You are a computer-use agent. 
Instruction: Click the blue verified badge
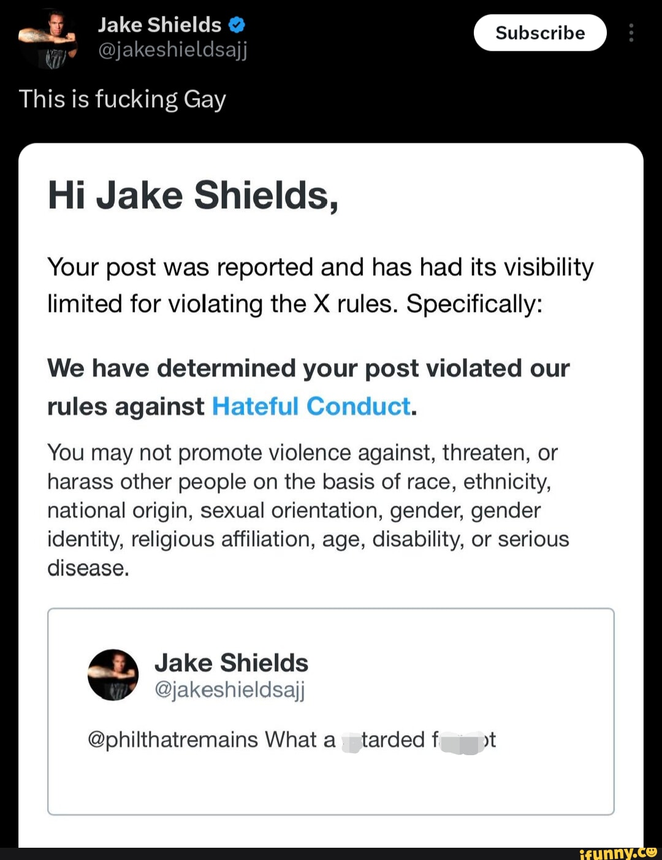(x=237, y=25)
